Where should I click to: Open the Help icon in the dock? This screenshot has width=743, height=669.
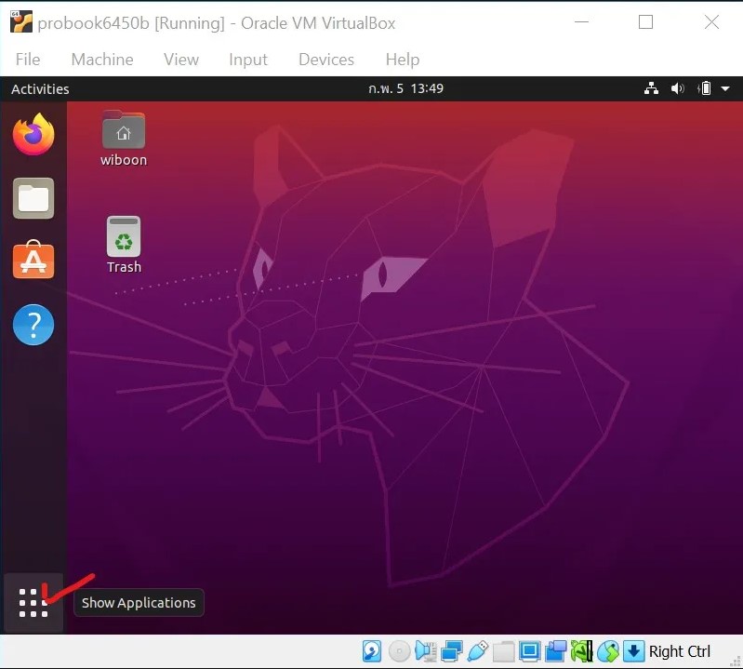coord(33,325)
